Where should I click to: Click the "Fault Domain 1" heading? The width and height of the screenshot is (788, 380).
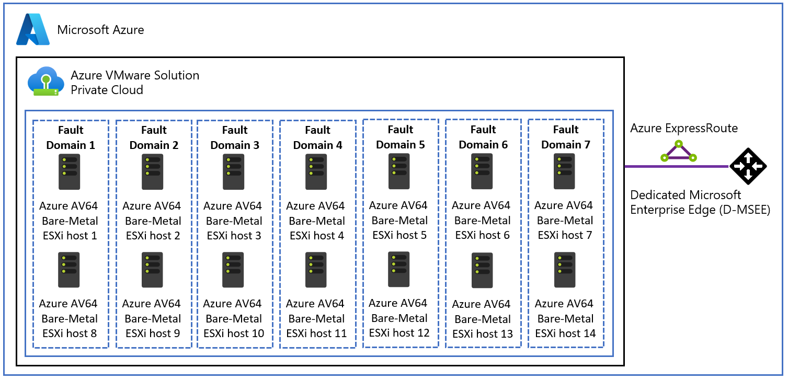pyautogui.click(x=71, y=137)
